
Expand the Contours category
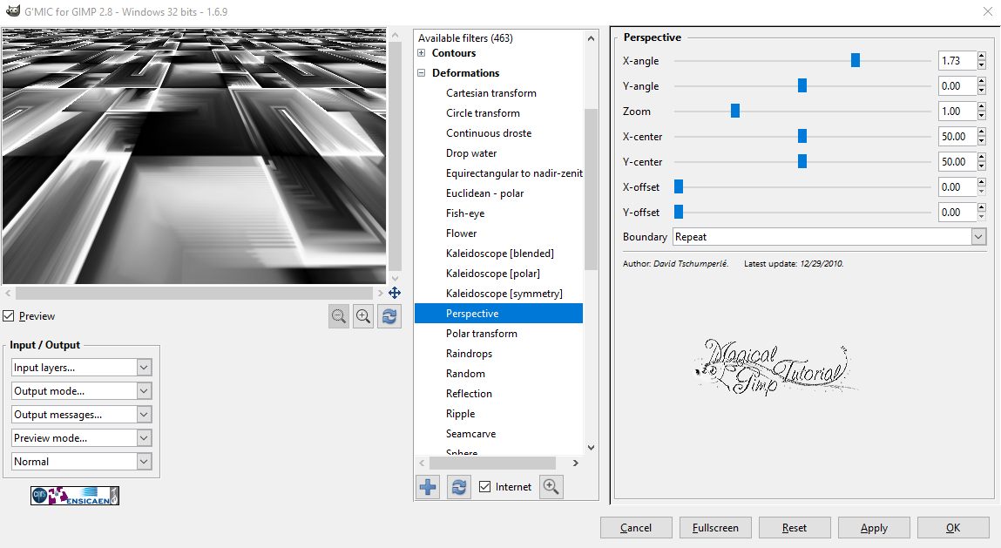click(x=423, y=52)
